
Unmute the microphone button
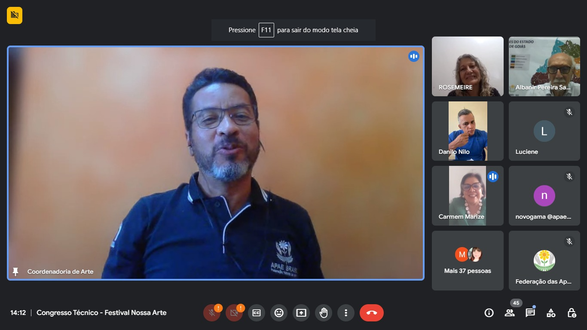[x=212, y=313]
